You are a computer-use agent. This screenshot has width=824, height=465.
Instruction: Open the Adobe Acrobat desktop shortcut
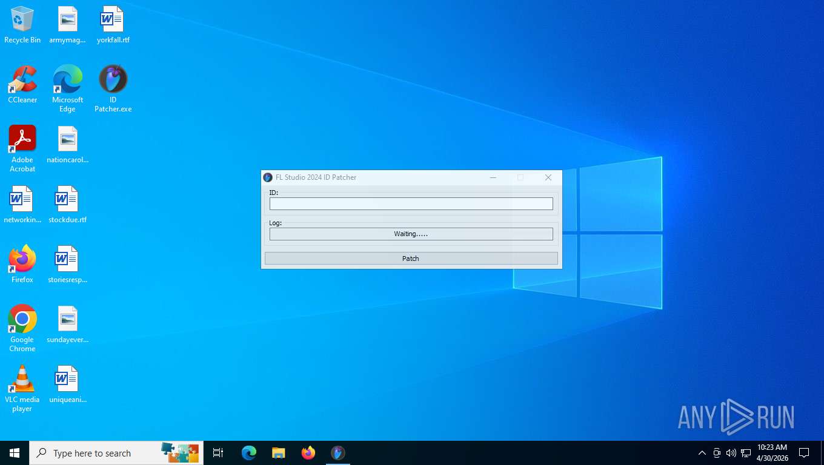pos(22,149)
